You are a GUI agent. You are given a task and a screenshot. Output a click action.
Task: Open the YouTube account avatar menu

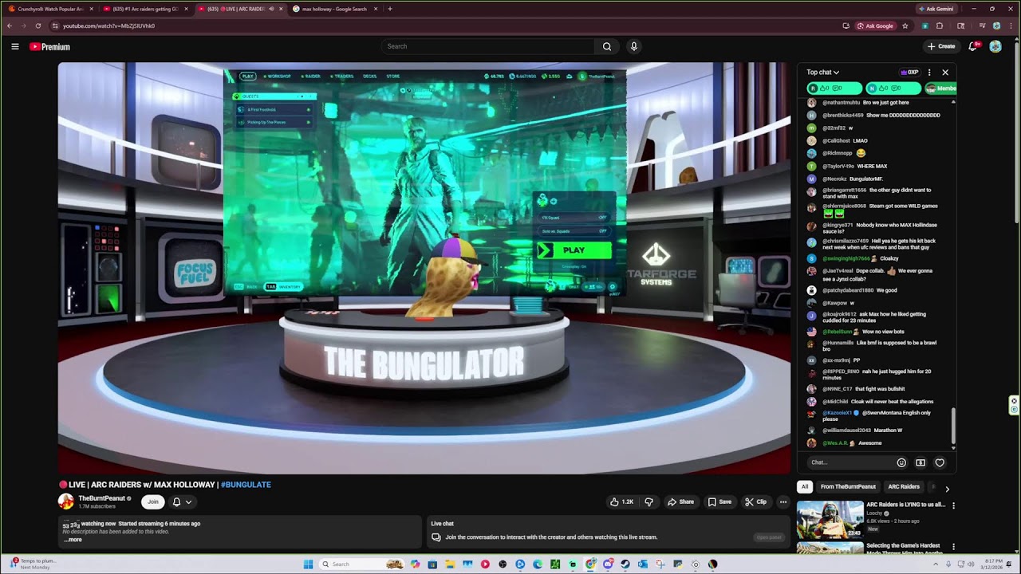pos(995,46)
